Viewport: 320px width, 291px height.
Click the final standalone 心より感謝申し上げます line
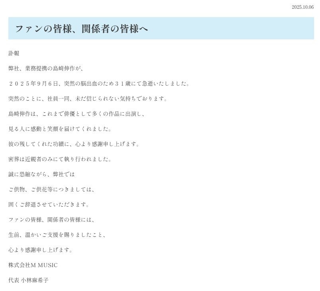pos(41,250)
